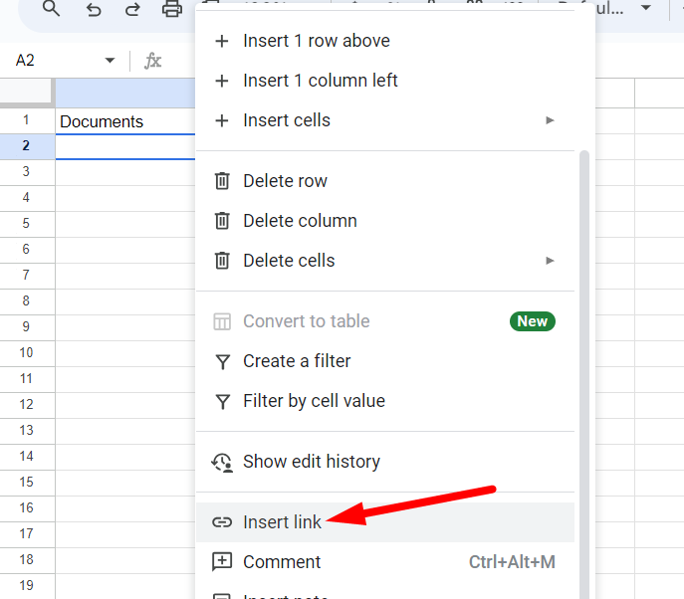Click Insert link in context menu
Viewport: 684px width, 599px height.
click(x=282, y=522)
